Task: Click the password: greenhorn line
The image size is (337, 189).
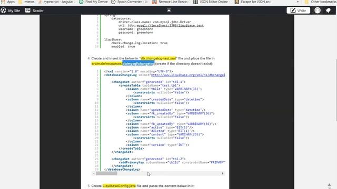Action: click(136, 33)
